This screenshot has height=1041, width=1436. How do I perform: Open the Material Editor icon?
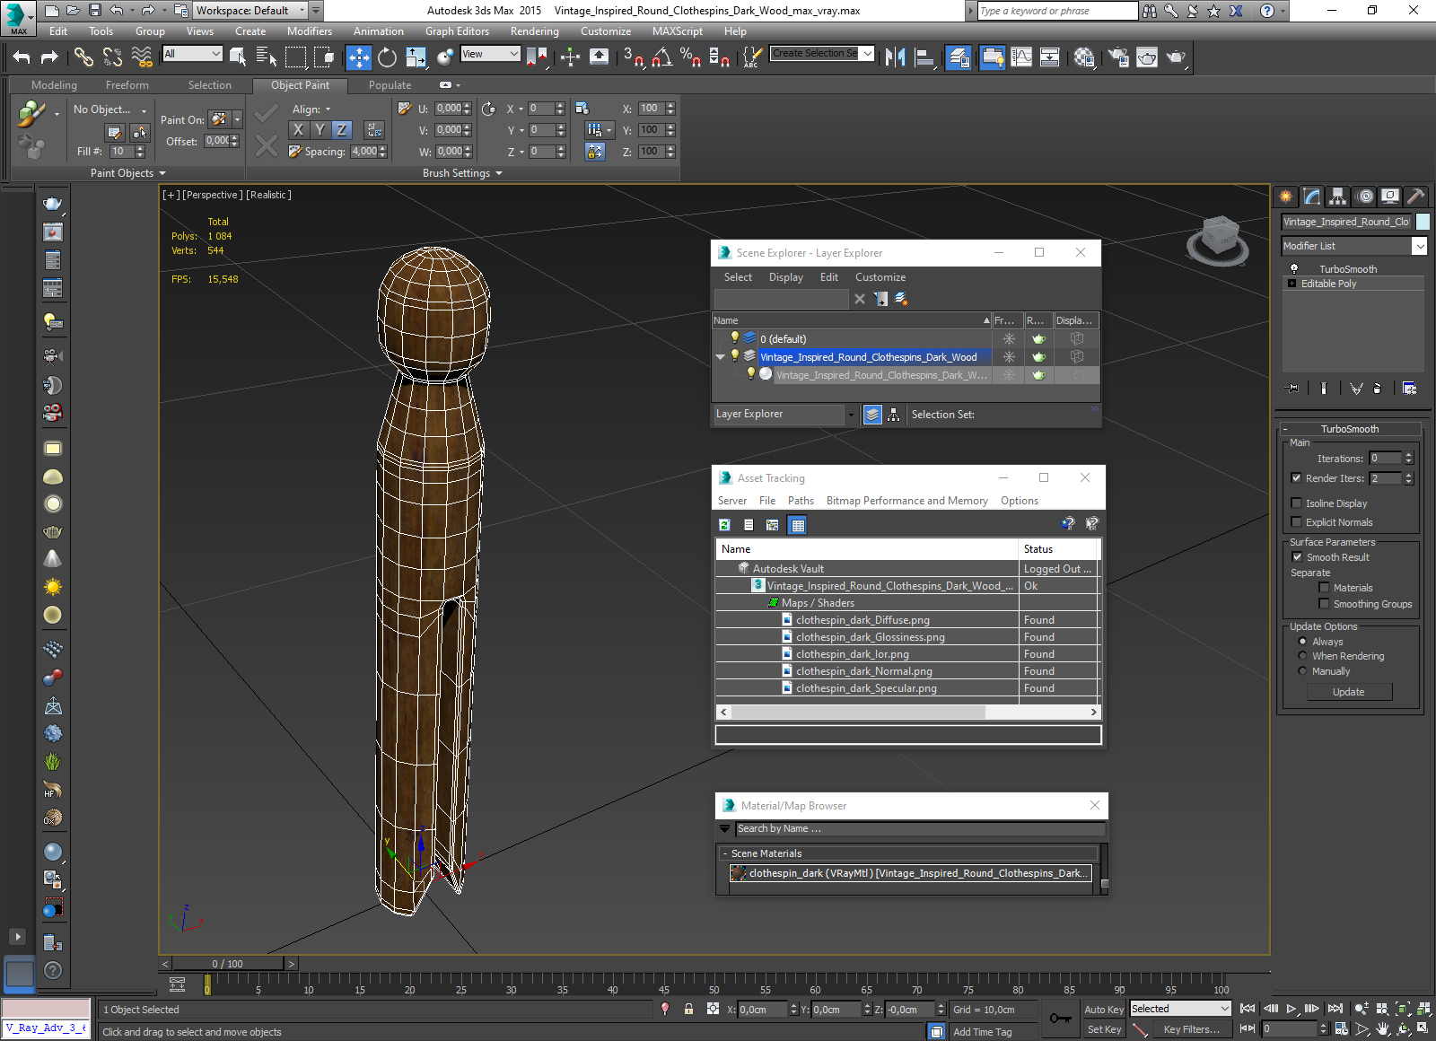tap(1084, 57)
